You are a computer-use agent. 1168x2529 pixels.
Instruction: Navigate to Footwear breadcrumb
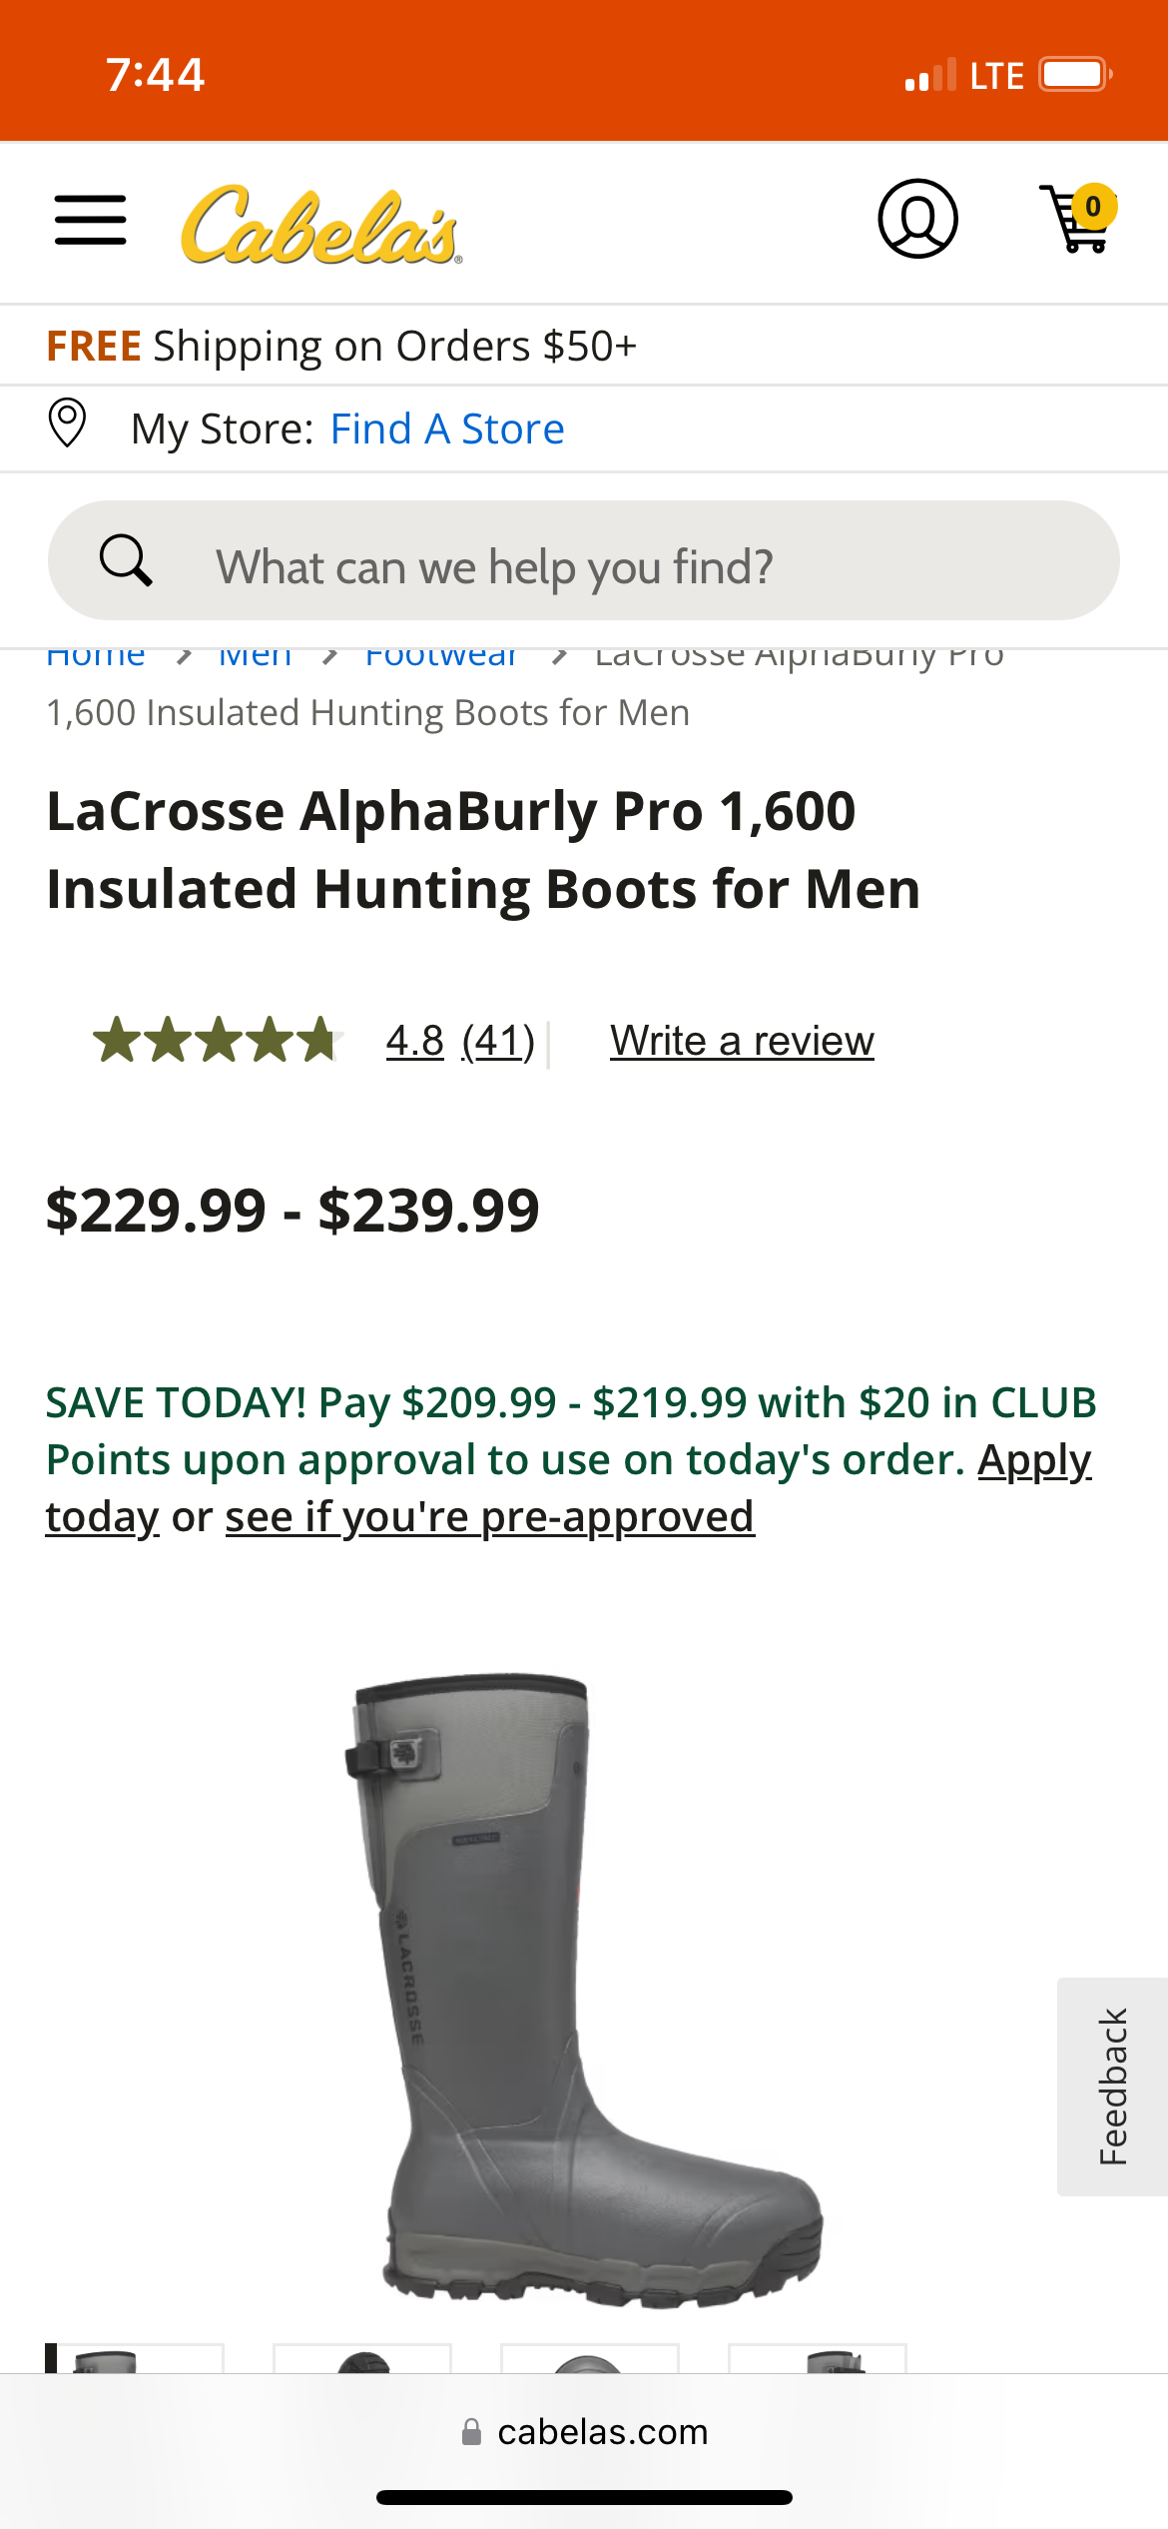[441, 658]
